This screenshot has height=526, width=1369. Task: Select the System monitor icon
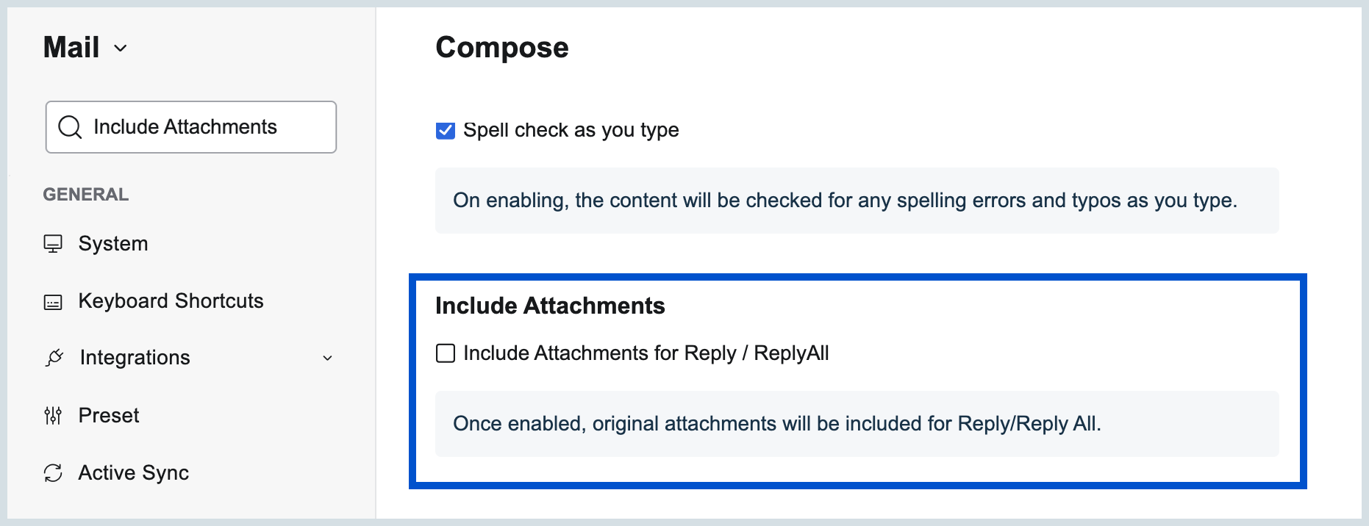[52, 242]
